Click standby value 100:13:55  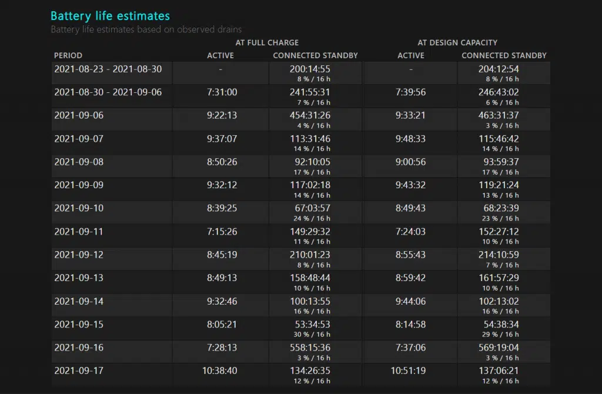click(310, 301)
